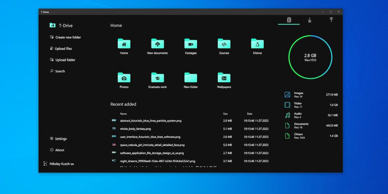Switch to the uploads tab
This screenshot has width=388, height=194.
click(331, 20)
